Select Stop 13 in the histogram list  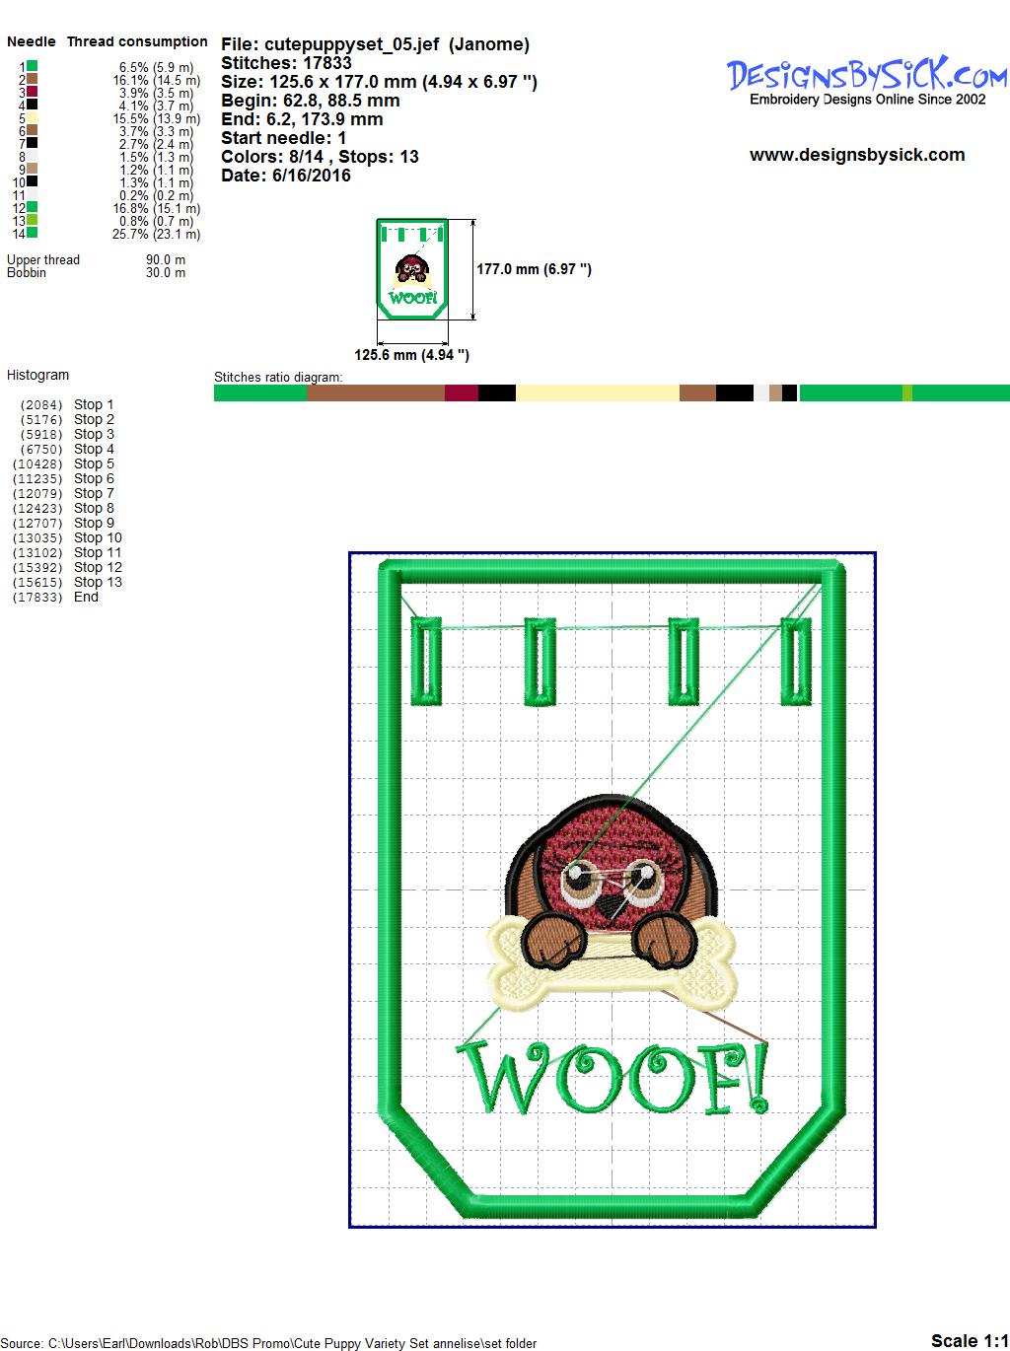click(x=98, y=582)
